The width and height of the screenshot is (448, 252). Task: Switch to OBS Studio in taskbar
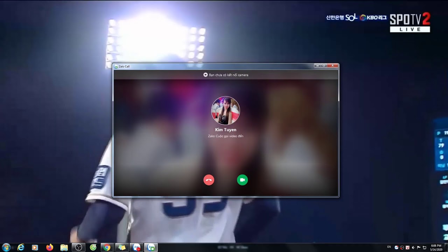point(79,247)
